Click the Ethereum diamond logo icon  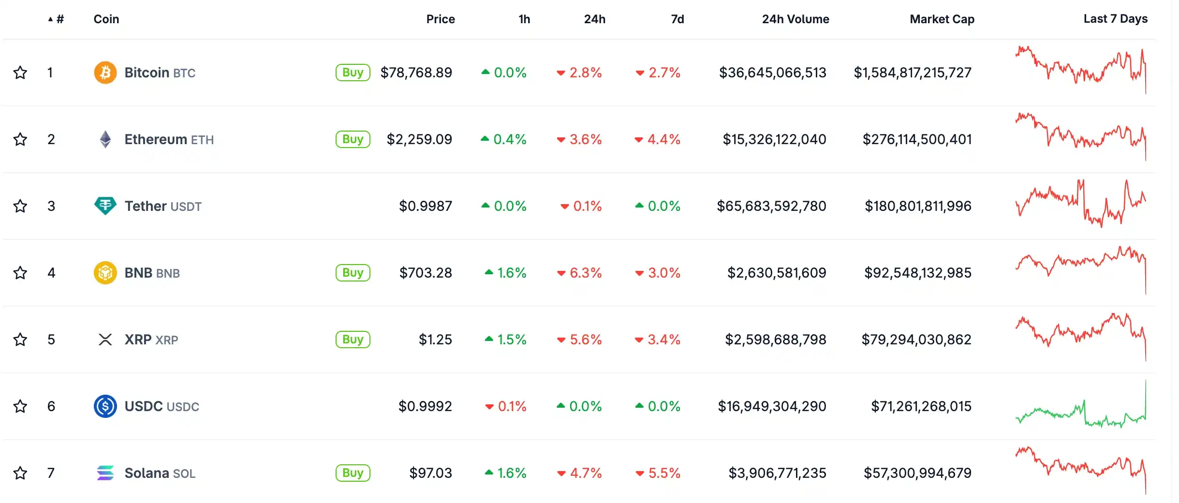click(105, 139)
